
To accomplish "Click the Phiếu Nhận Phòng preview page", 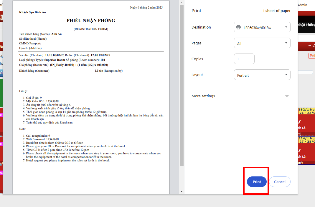I will coord(91,97).
